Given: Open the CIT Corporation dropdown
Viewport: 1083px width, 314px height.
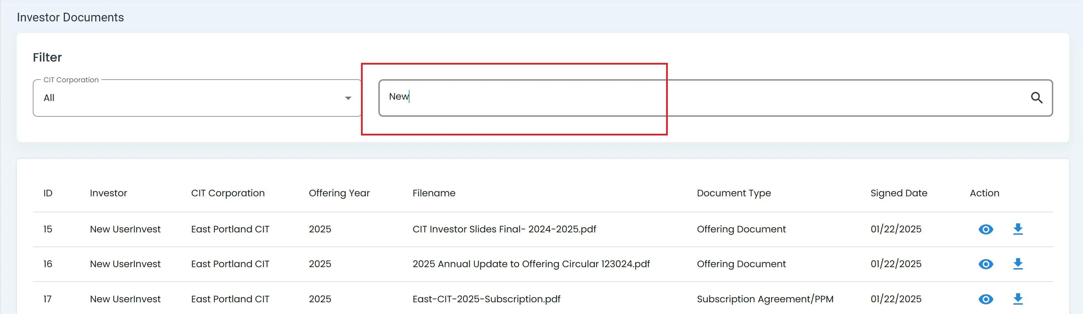Looking at the screenshot, I should (x=197, y=98).
